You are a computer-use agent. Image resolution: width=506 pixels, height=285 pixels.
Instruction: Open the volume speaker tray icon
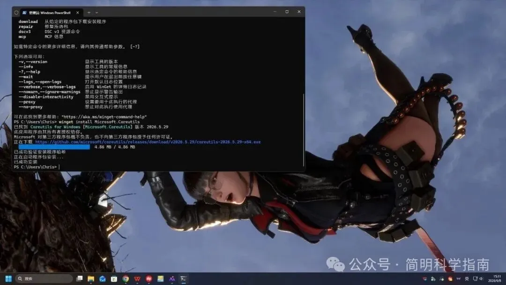tap(482, 278)
